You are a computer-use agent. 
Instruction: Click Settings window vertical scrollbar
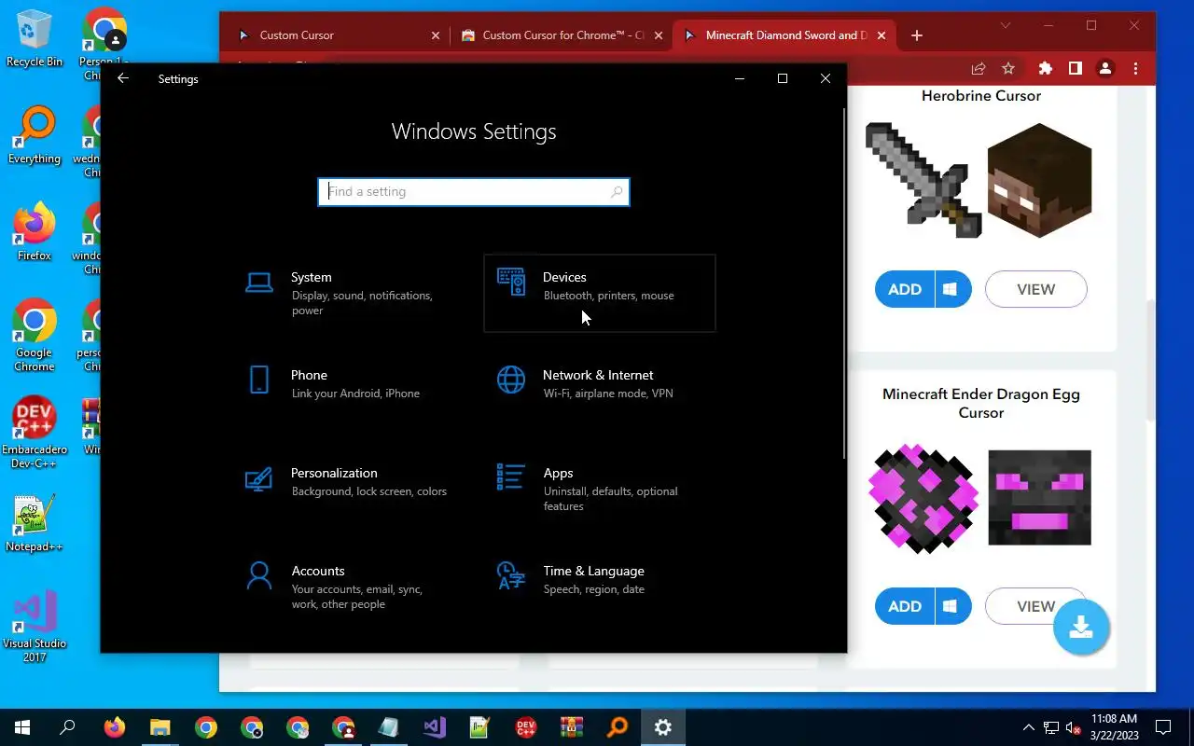click(x=843, y=282)
